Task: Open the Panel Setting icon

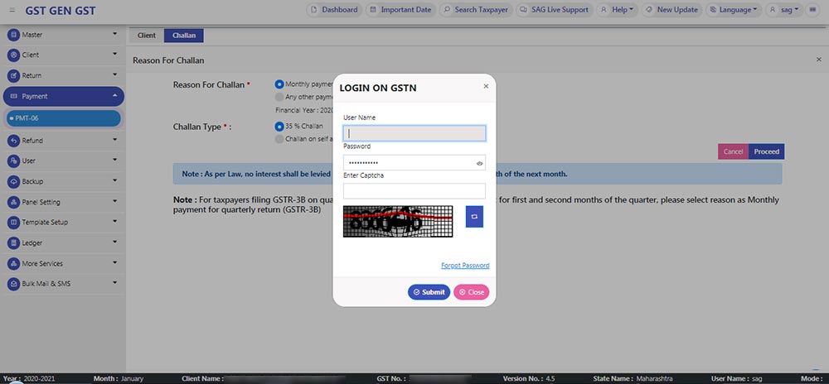Action: (13, 202)
